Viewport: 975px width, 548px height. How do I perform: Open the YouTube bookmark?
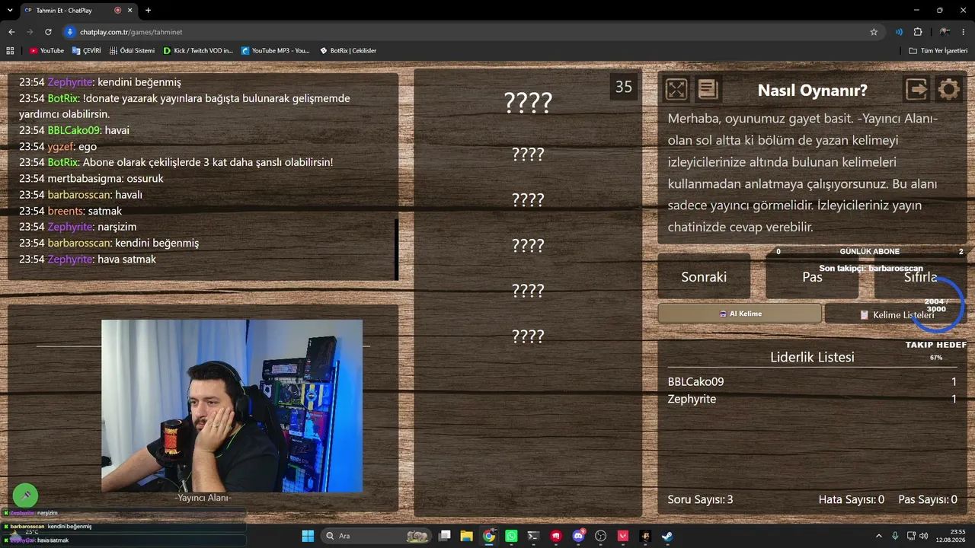point(46,50)
